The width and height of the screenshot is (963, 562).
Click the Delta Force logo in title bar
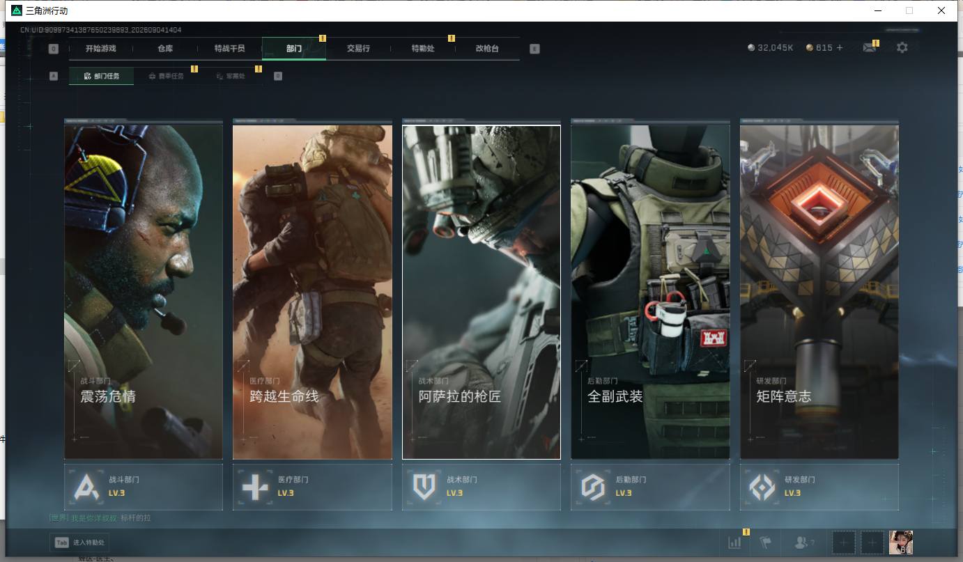17,10
